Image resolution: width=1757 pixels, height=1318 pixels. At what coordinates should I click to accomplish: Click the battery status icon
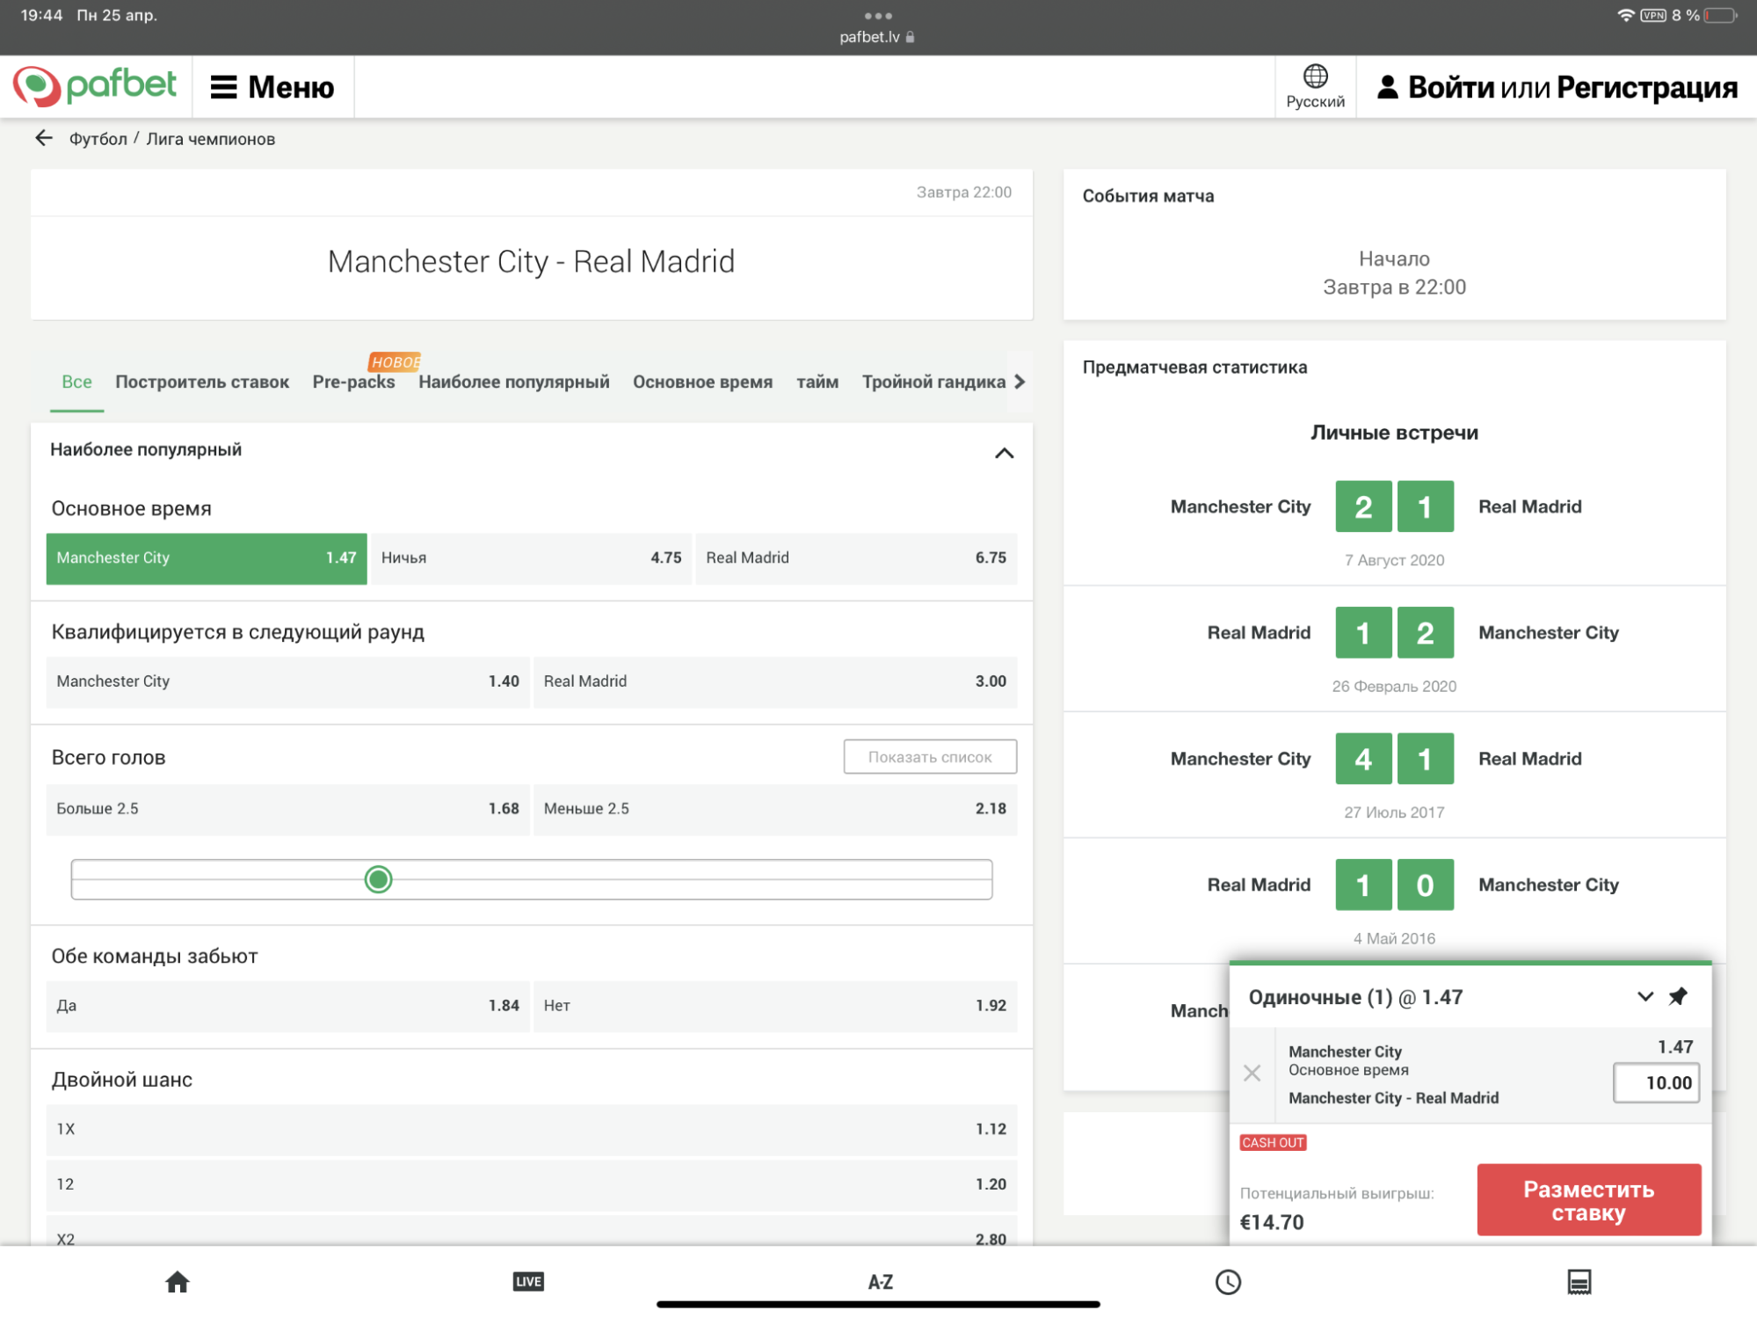(1721, 16)
